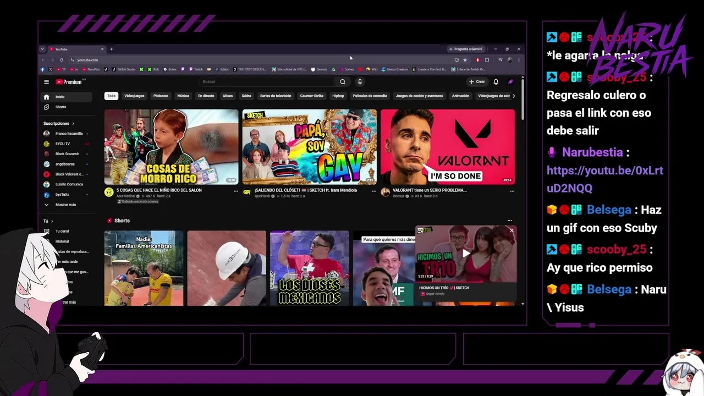The image size is (704, 396).
Task: Show more filter chips with right arrow
Action: click(514, 96)
